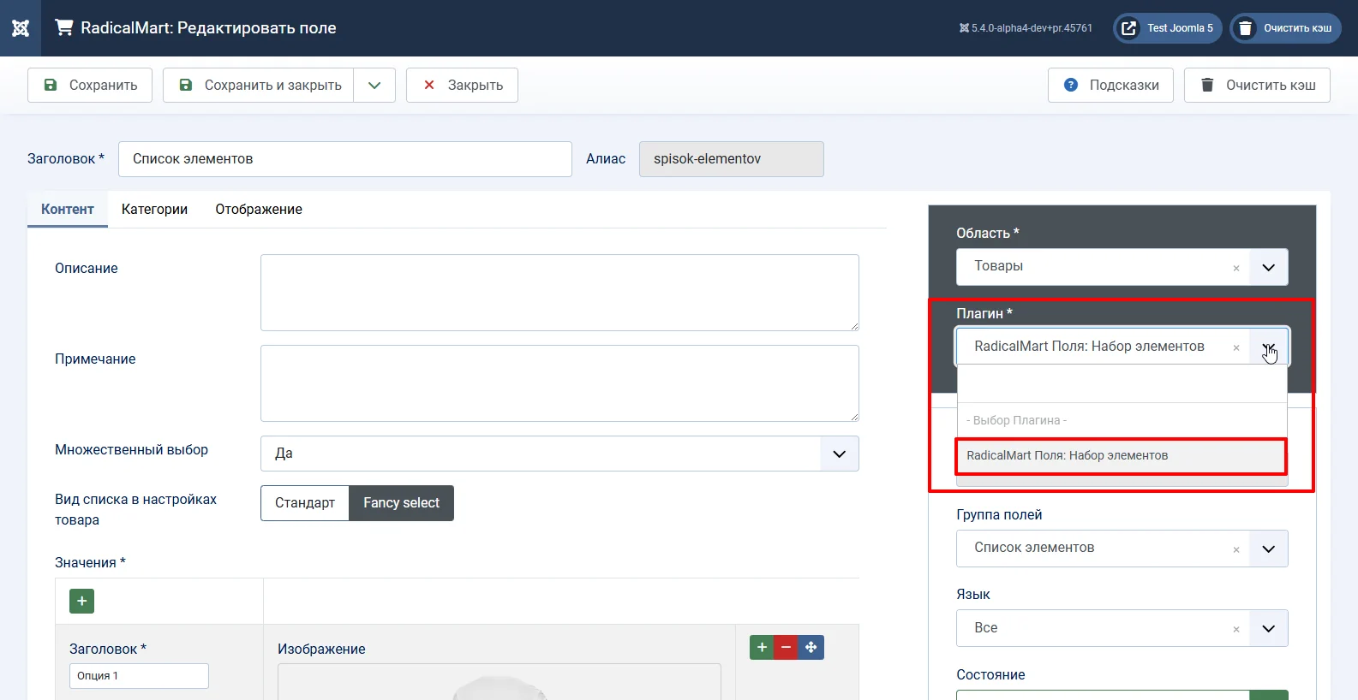
Task: Click the blue move row handle icon
Action: click(x=811, y=647)
